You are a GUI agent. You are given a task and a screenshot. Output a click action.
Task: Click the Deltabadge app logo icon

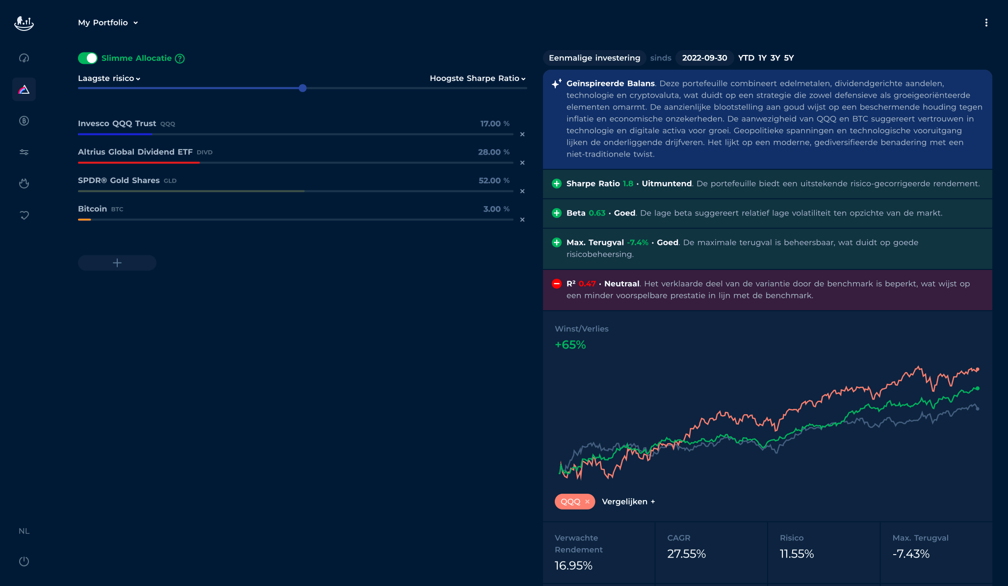tap(24, 22)
